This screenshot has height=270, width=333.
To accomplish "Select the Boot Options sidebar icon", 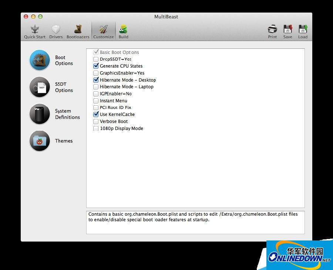I will [x=40, y=60].
